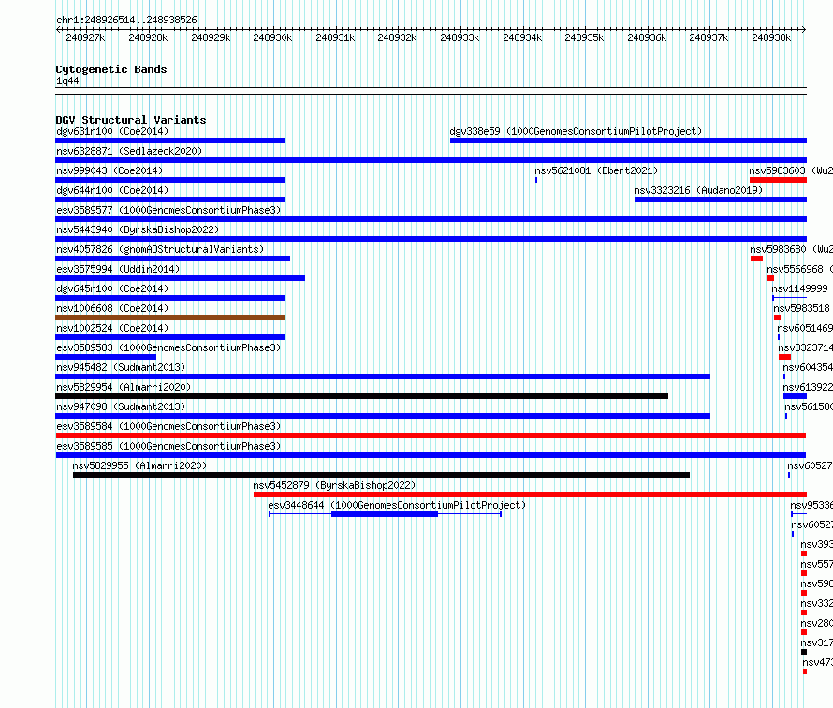Click the blue nsv3323216 variant bar
The height and width of the screenshot is (708, 833).
pyautogui.click(x=721, y=199)
